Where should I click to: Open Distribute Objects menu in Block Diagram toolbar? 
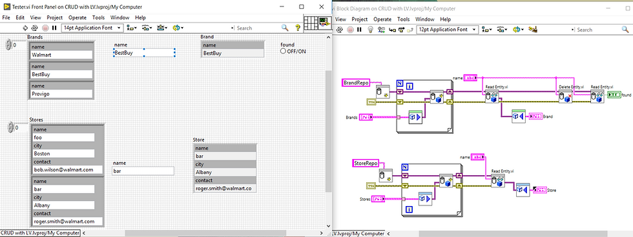click(x=503, y=30)
